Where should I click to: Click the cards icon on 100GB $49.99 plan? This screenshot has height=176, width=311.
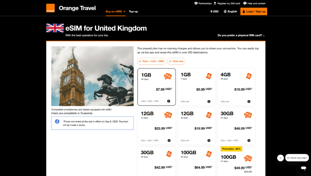(248, 158)
